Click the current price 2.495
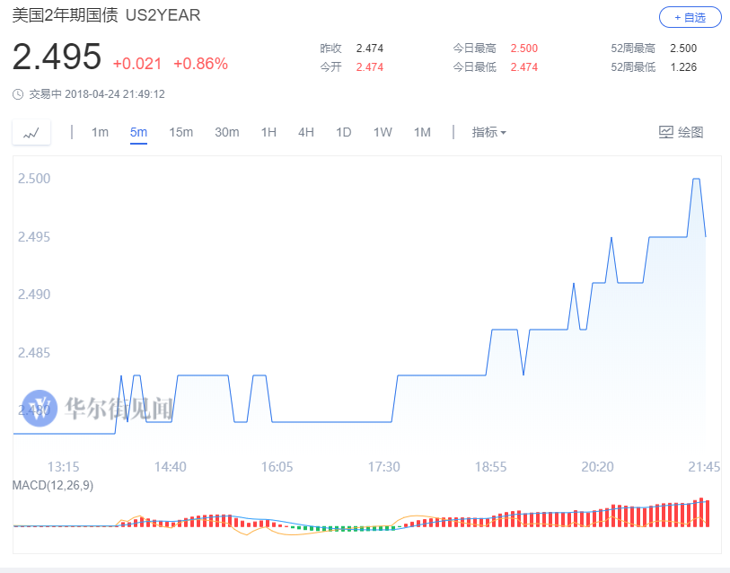This screenshot has width=730, height=573. point(57,57)
